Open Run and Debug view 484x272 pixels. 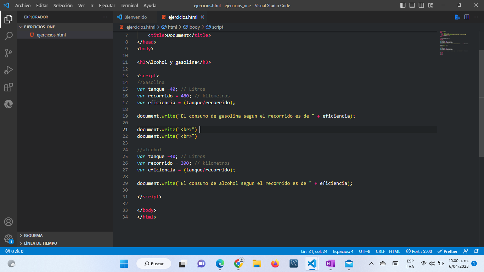[x=9, y=70]
